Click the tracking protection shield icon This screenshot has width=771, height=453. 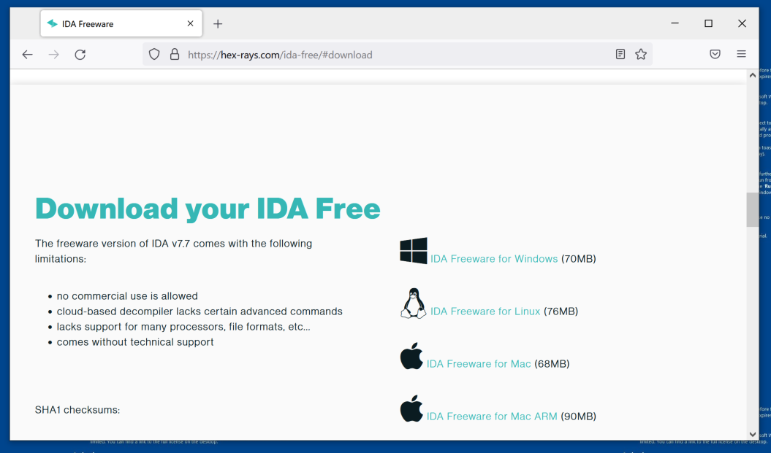pos(154,55)
